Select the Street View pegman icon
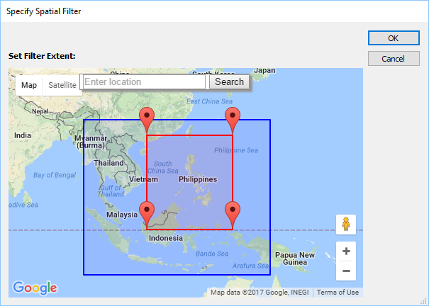429x306 pixels. click(x=346, y=225)
